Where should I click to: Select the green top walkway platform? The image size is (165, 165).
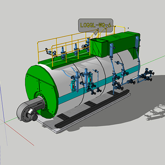63,61
